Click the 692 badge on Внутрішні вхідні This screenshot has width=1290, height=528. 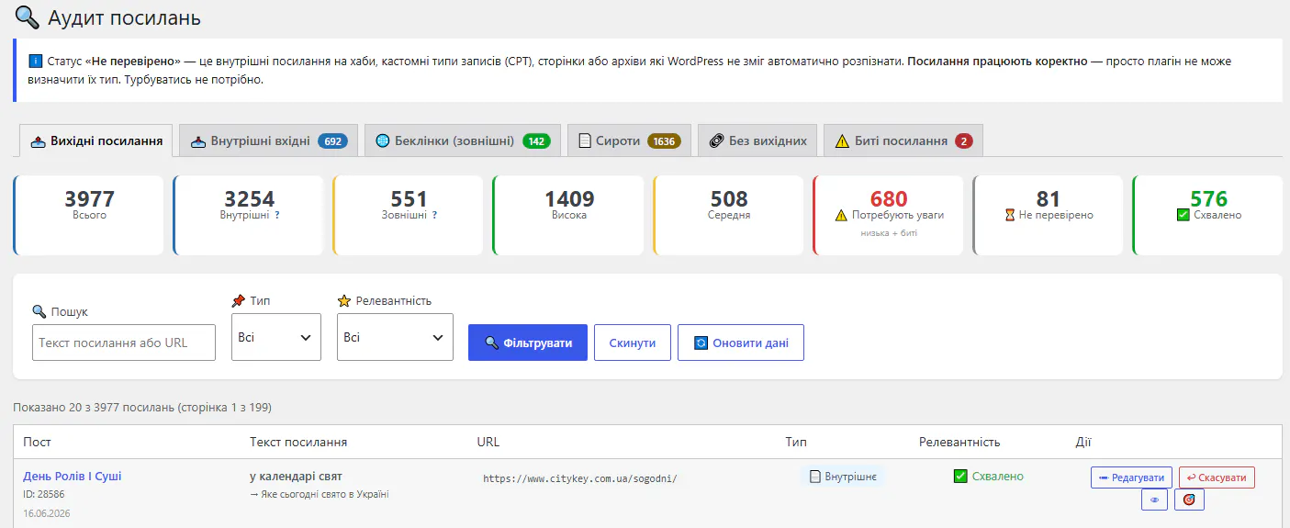click(332, 141)
